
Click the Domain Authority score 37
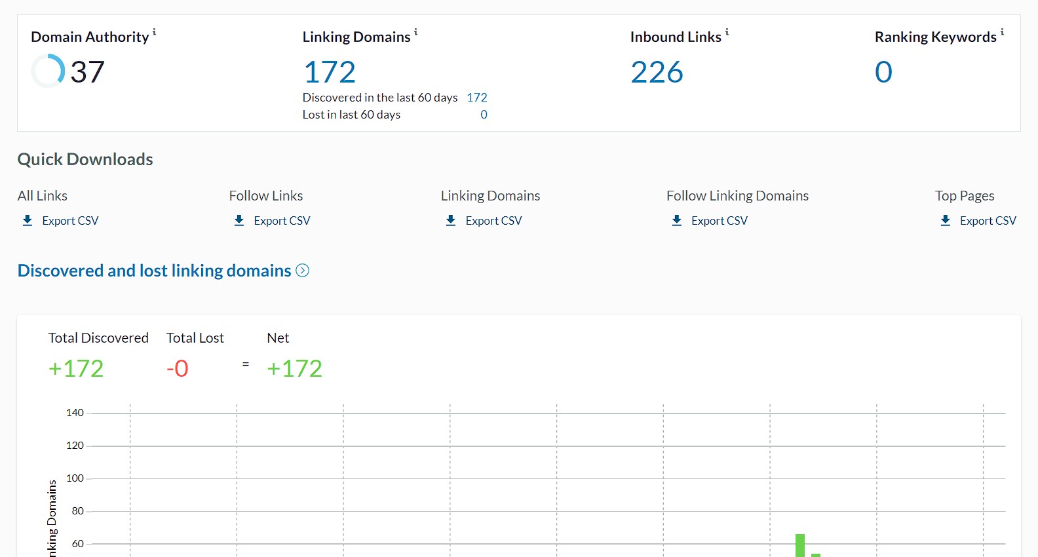[87, 72]
